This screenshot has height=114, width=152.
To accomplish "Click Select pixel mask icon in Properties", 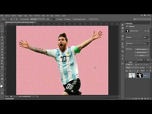I will click(145, 31).
